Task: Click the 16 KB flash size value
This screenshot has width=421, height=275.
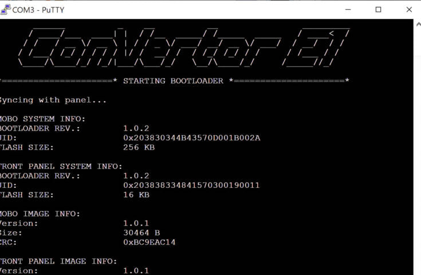Action: click(x=136, y=195)
